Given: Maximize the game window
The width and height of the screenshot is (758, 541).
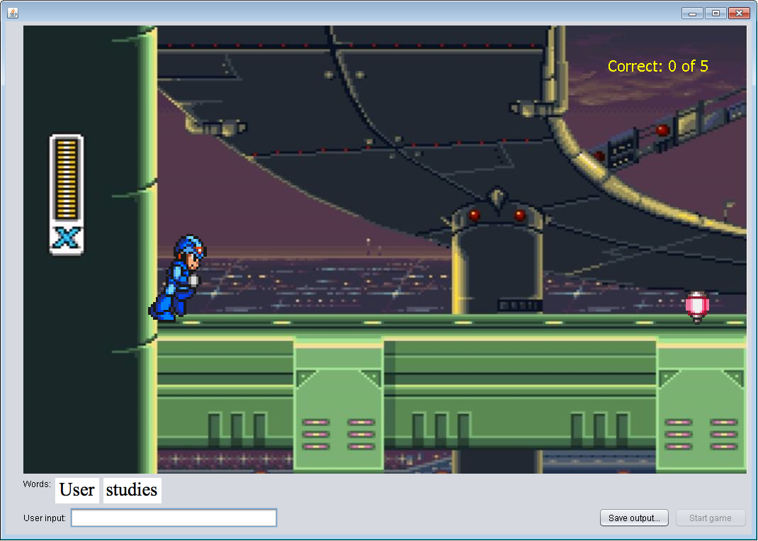Looking at the screenshot, I should tap(715, 13).
